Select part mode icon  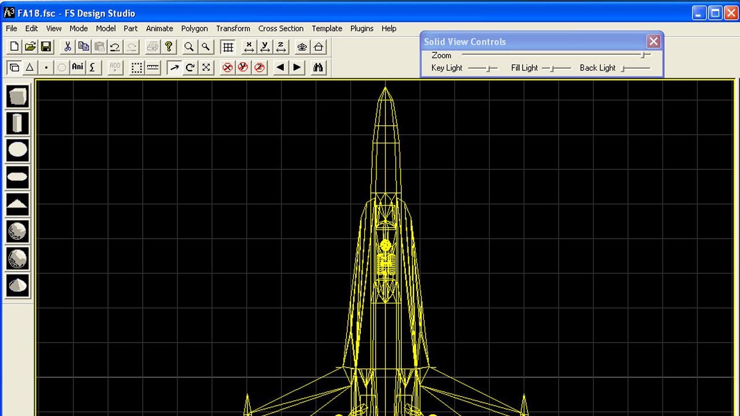tap(14, 68)
